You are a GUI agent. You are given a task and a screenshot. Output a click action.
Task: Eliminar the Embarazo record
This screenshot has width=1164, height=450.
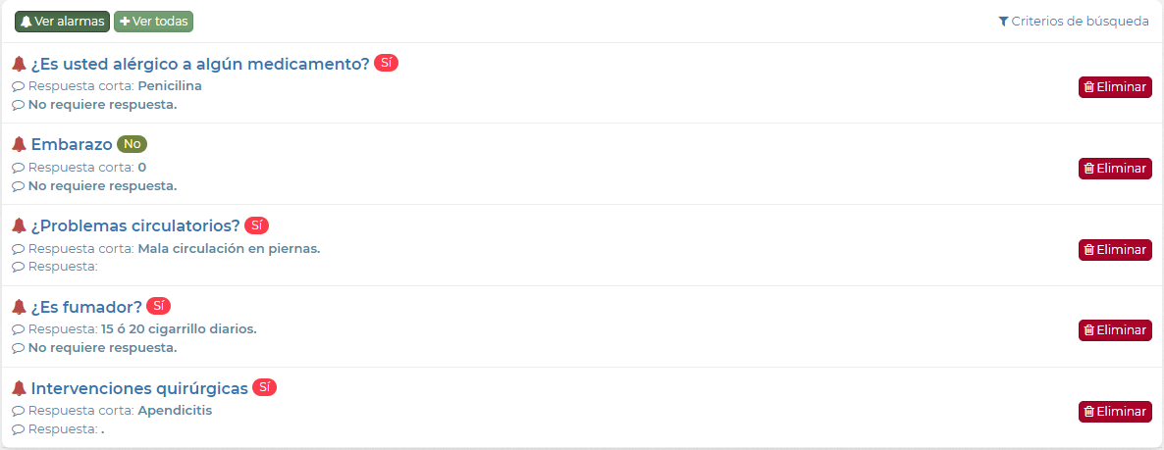[x=1115, y=169]
